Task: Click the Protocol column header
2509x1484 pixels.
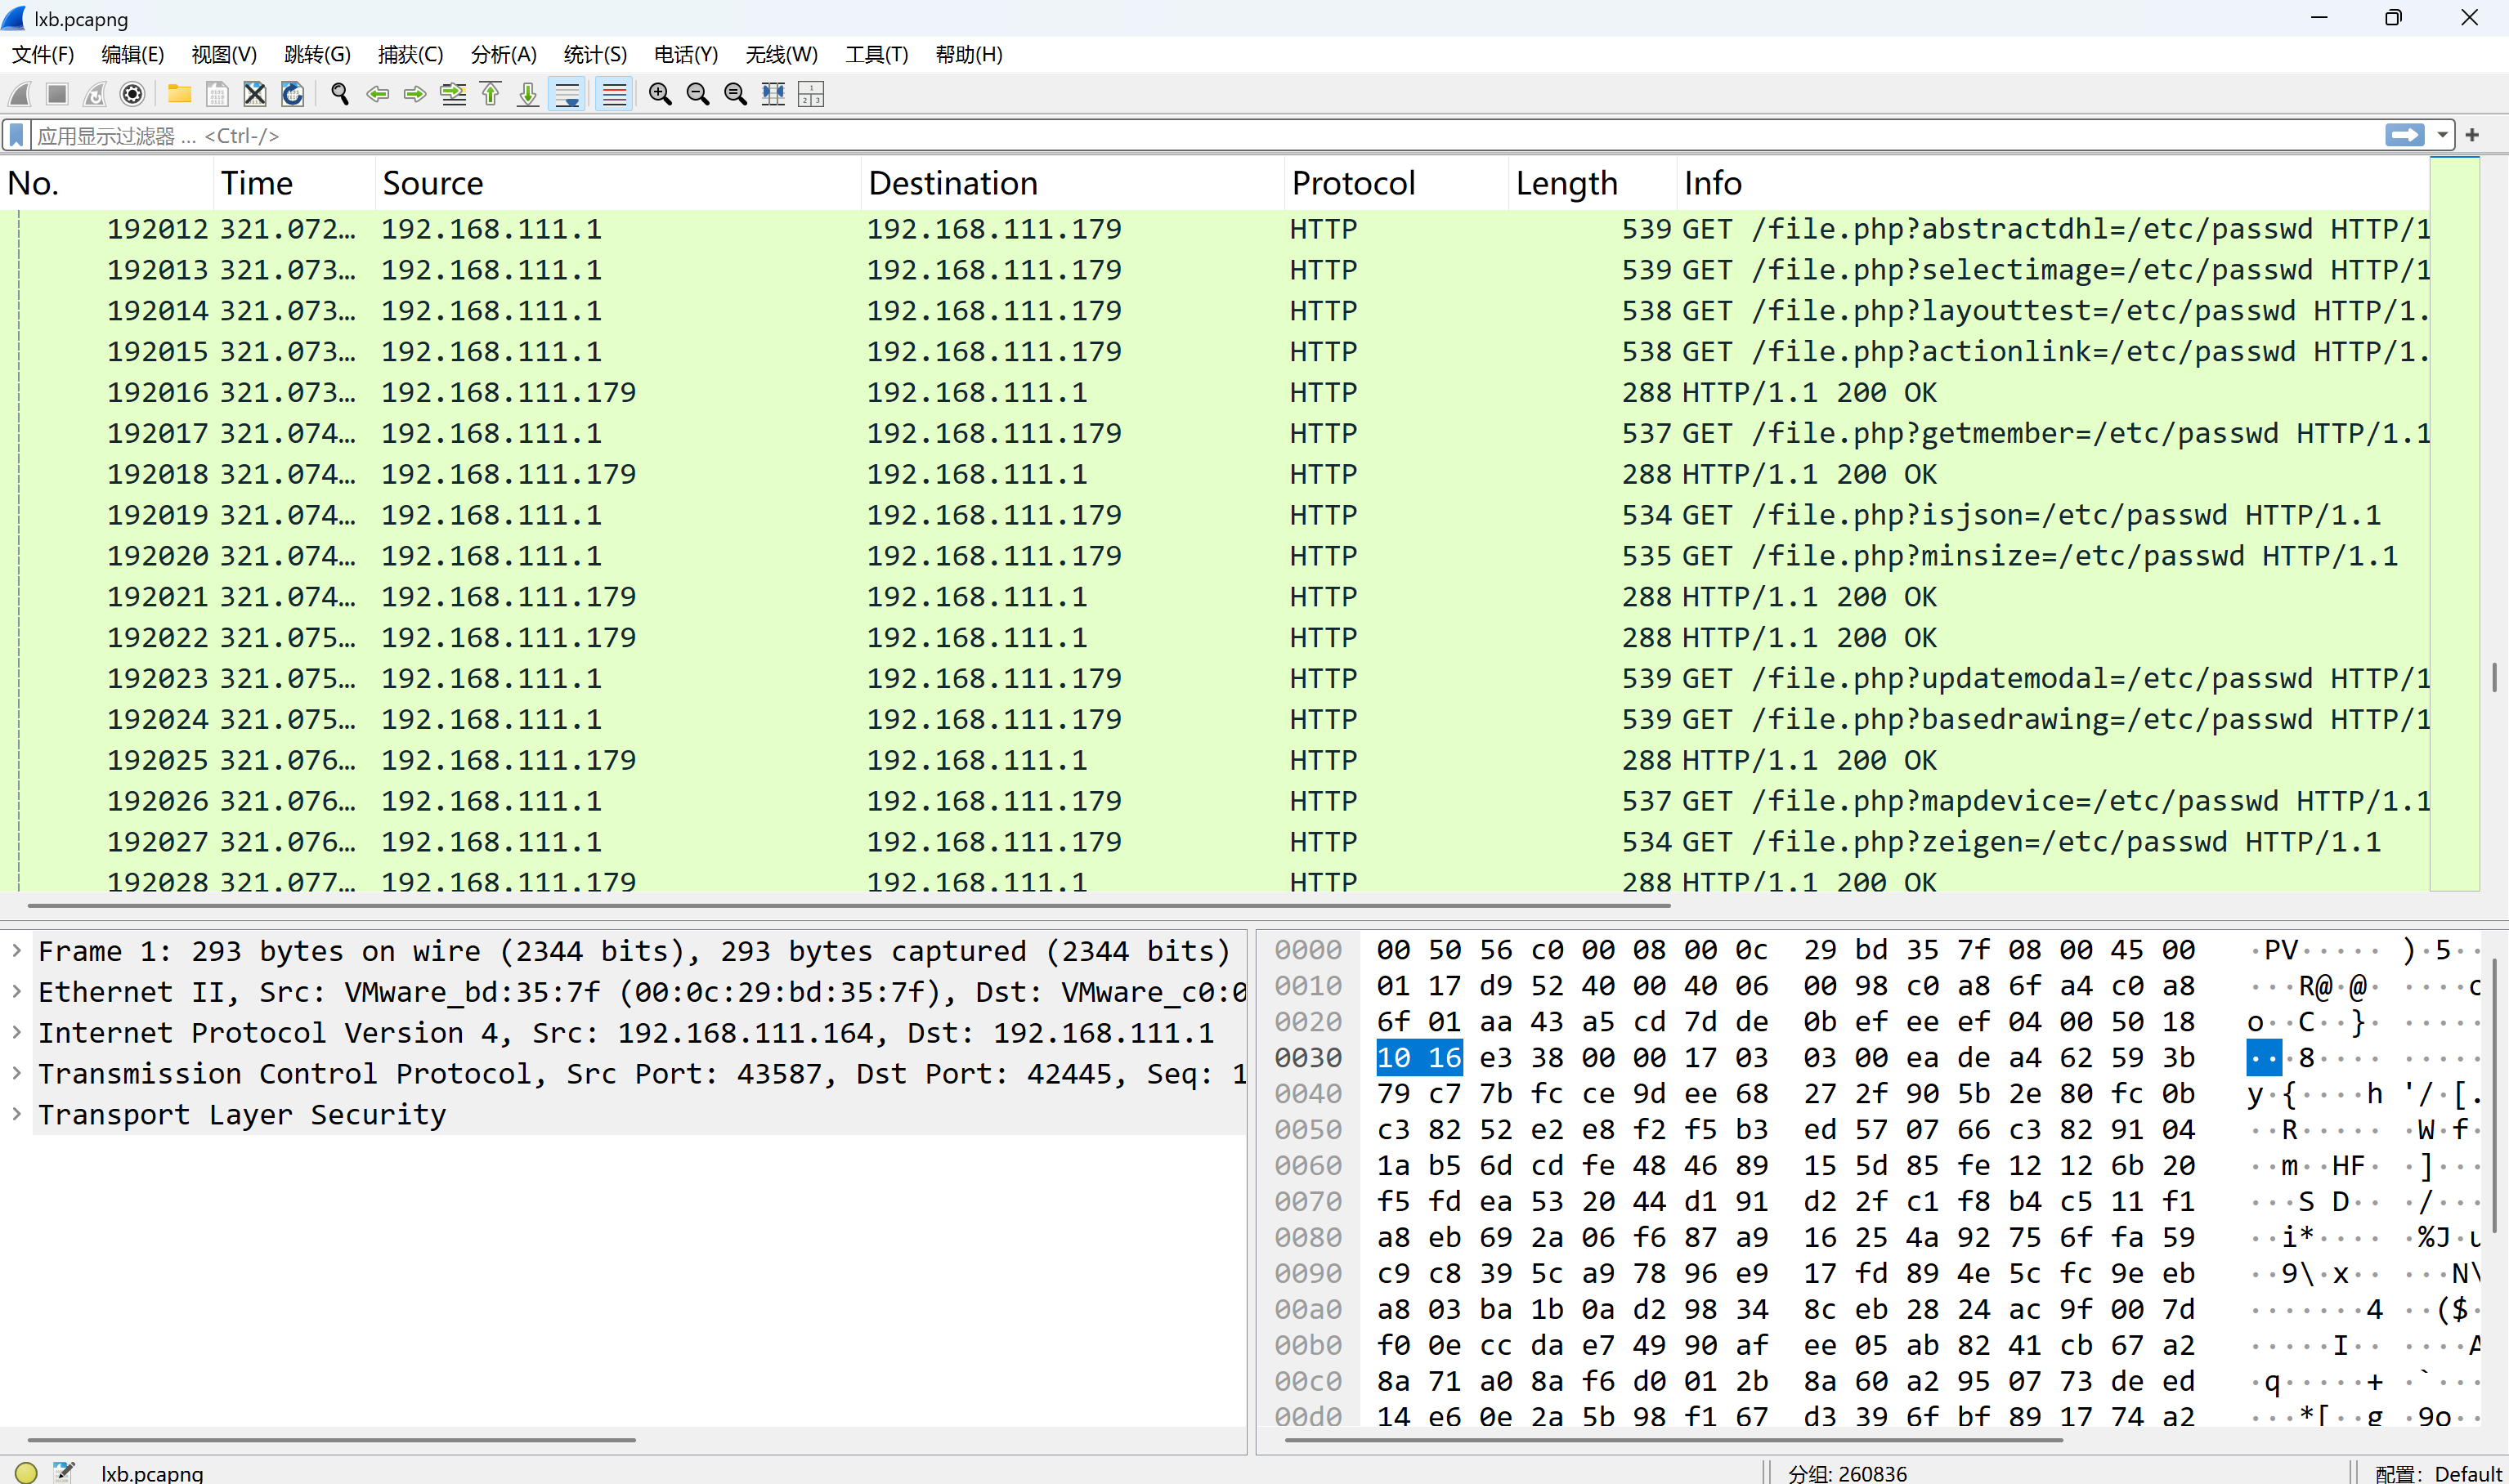Action: pos(1352,183)
